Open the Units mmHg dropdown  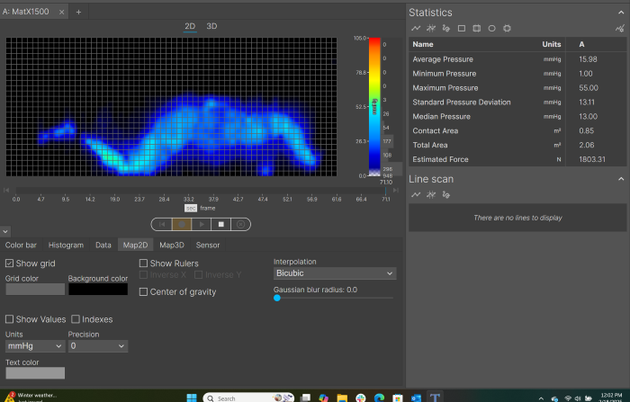[x=35, y=345]
